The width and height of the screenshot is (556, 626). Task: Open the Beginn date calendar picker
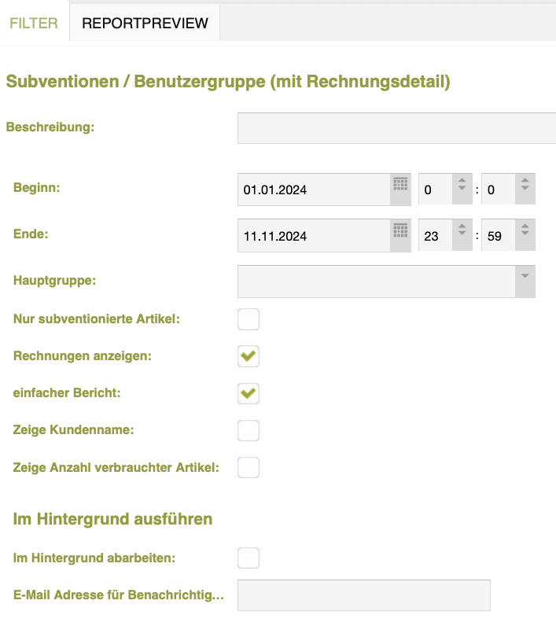pos(400,189)
